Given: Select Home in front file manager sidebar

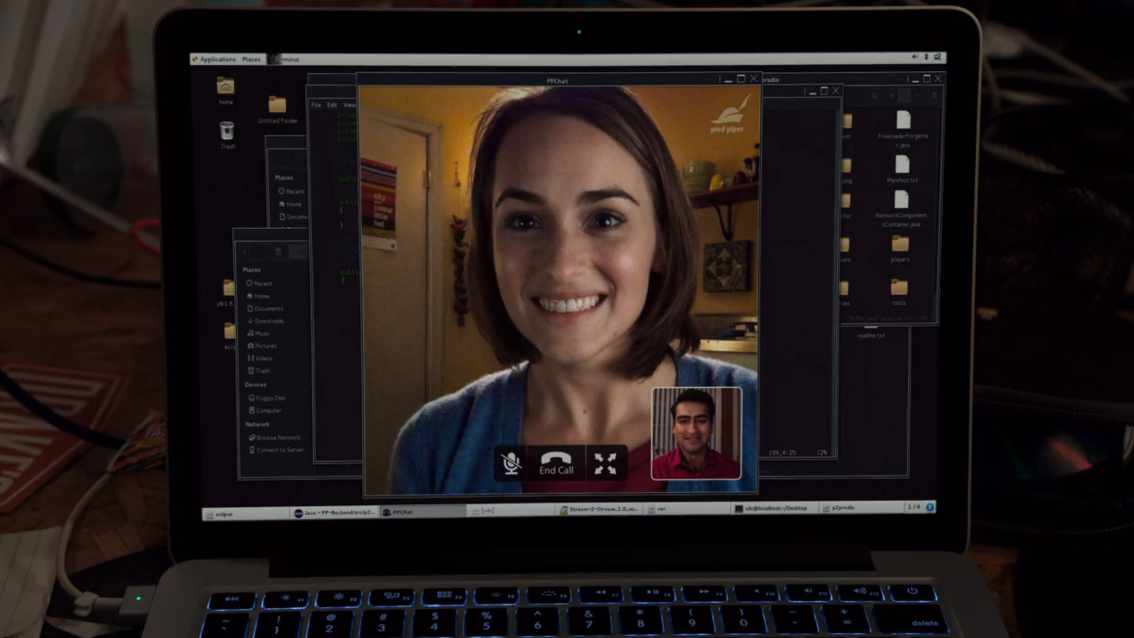Looking at the screenshot, I should [x=258, y=296].
